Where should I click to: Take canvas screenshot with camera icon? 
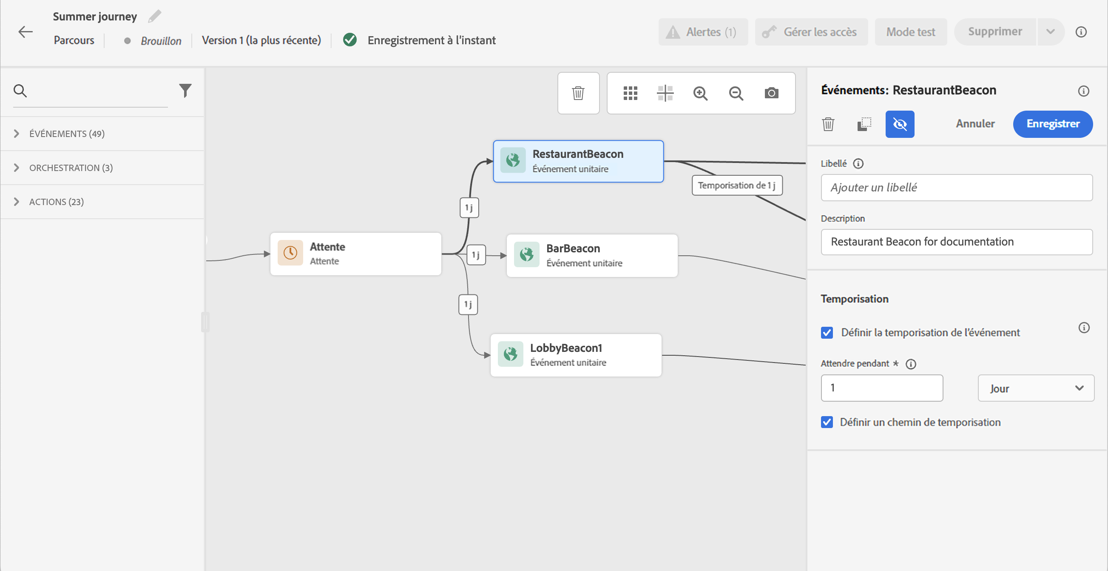point(771,93)
